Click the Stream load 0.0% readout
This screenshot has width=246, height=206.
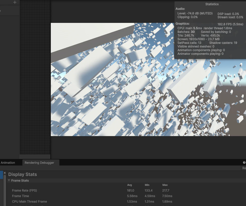[x=230, y=17]
